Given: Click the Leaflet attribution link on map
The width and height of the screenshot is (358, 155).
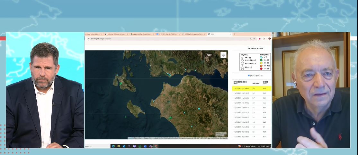Looking at the screenshot, I should click(x=130, y=138).
